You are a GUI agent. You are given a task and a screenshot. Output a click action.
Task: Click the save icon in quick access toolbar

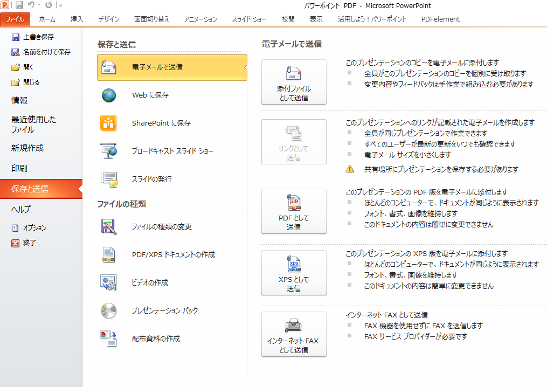pos(19,5)
